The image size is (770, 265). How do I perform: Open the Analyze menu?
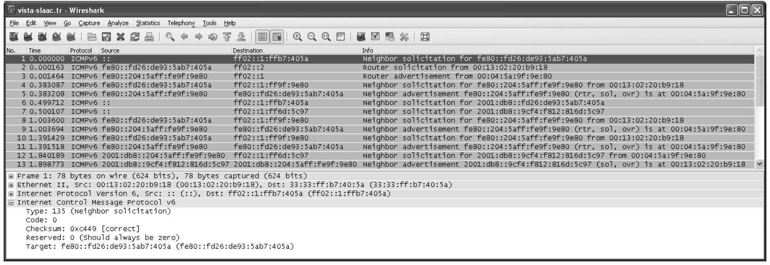[x=118, y=23]
